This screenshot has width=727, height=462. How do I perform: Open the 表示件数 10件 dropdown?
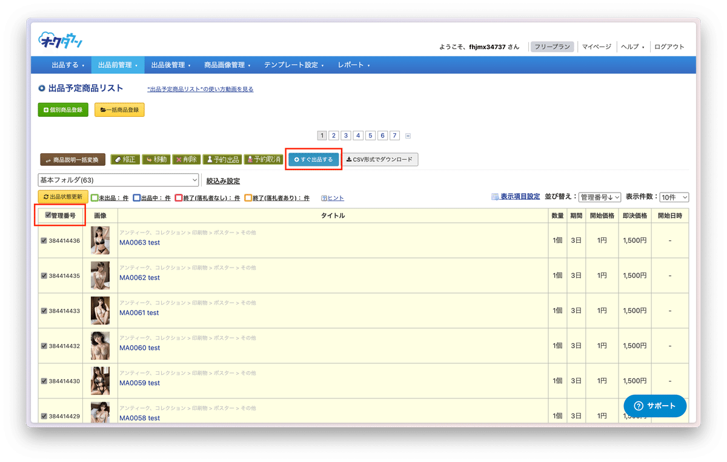click(x=674, y=197)
